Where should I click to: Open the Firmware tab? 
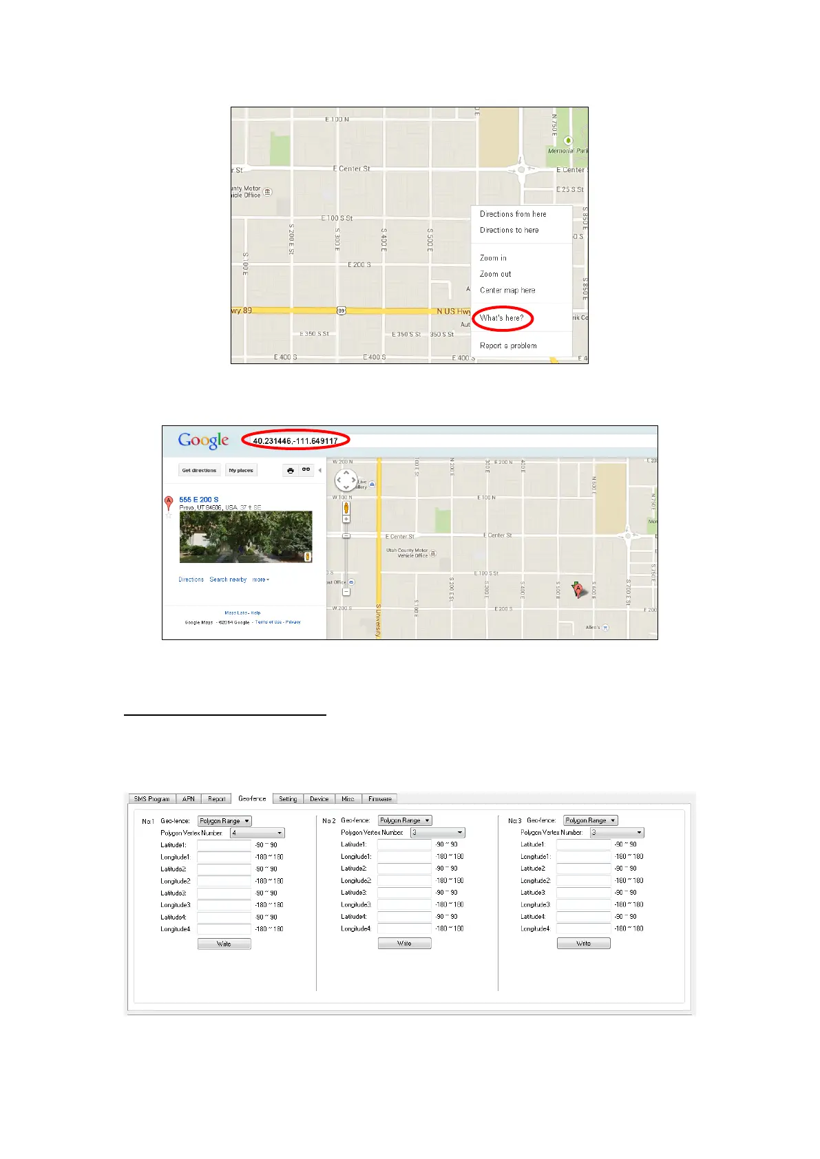pyautogui.click(x=379, y=799)
